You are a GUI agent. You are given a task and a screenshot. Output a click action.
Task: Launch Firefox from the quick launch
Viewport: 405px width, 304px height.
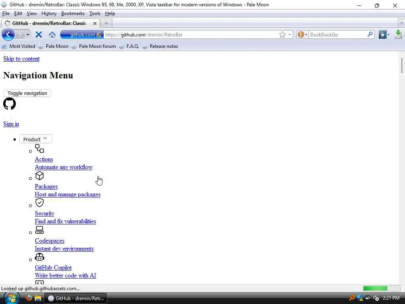28,298
